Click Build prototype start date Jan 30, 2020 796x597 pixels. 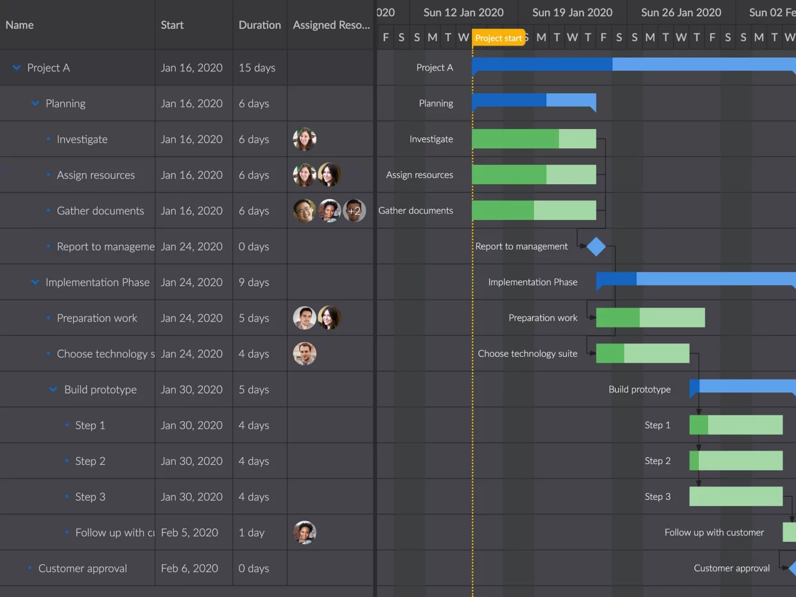[x=192, y=390]
